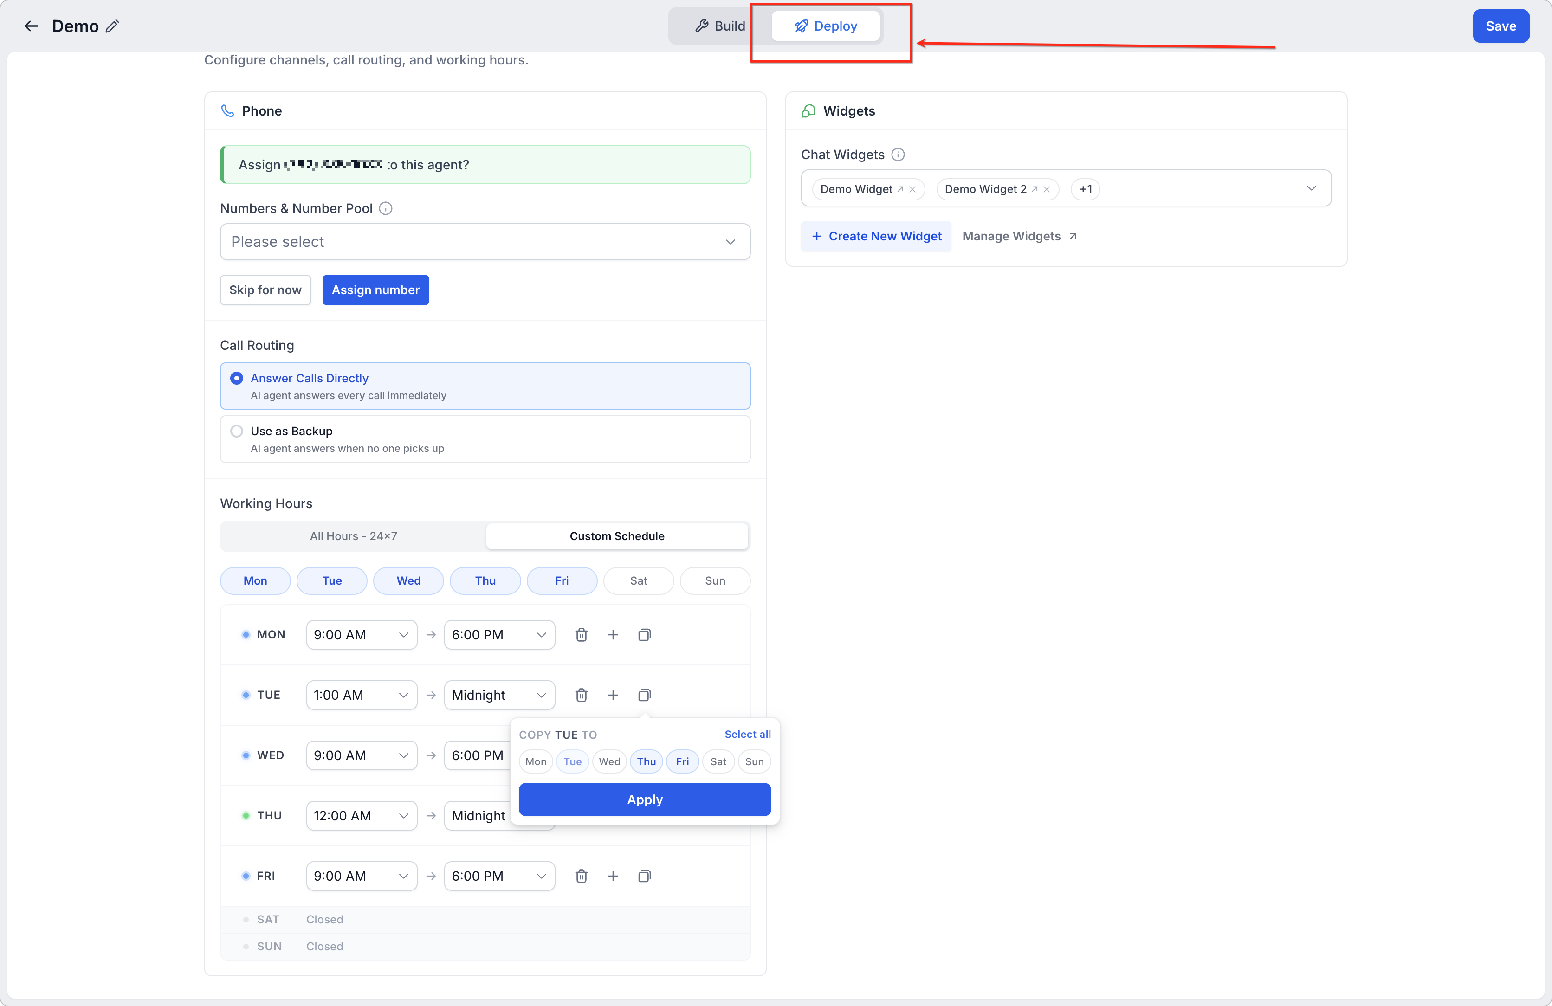Viewport: 1552px width, 1006px height.
Task: Select Use as Backup routing
Action: click(485, 439)
